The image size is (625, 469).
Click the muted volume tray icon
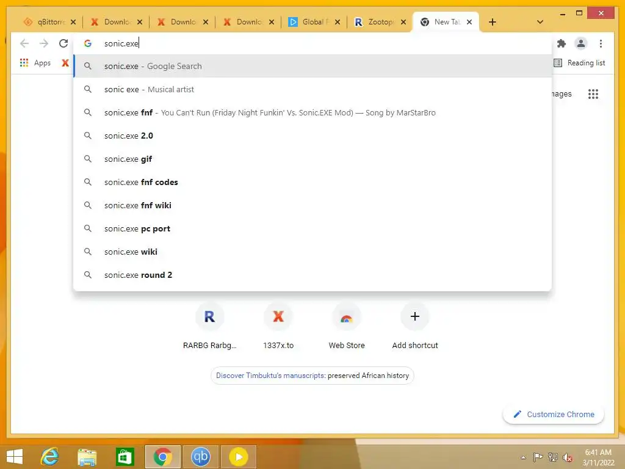click(x=567, y=457)
